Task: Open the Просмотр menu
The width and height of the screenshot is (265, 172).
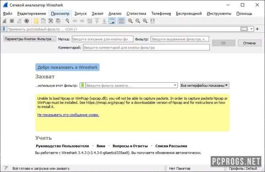Action: click(x=60, y=14)
